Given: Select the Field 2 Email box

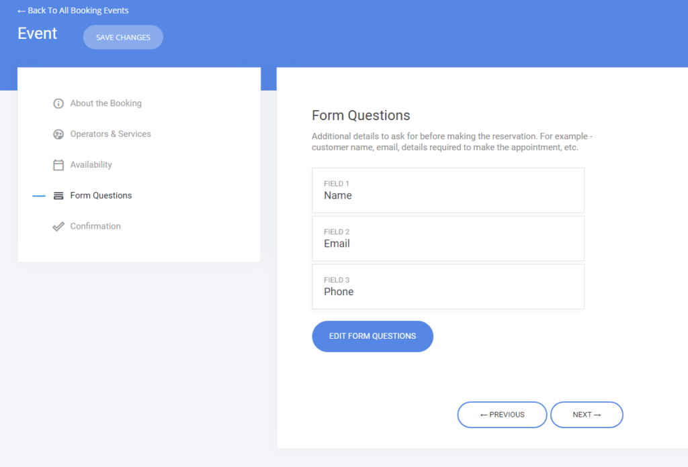Looking at the screenshot, I should click(448, 239).
